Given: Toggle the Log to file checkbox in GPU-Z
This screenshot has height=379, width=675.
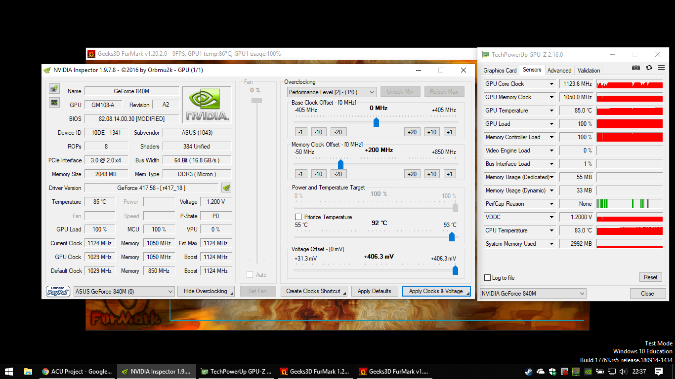Looking at the screenshot, I should pos(488,278).
